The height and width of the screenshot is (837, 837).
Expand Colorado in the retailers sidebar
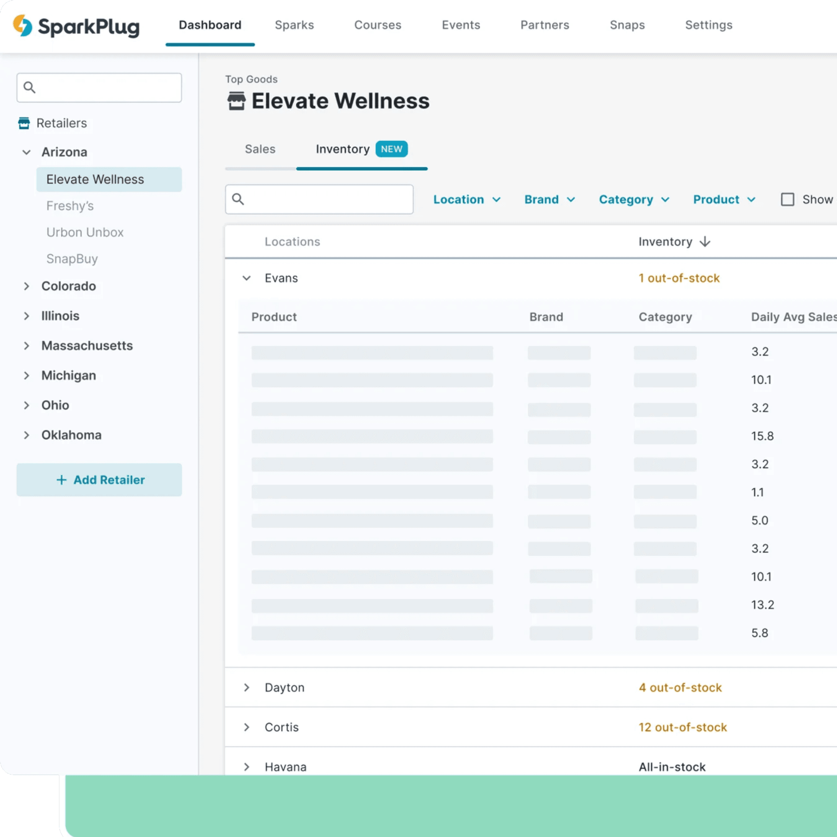click(x=27, y=286)
